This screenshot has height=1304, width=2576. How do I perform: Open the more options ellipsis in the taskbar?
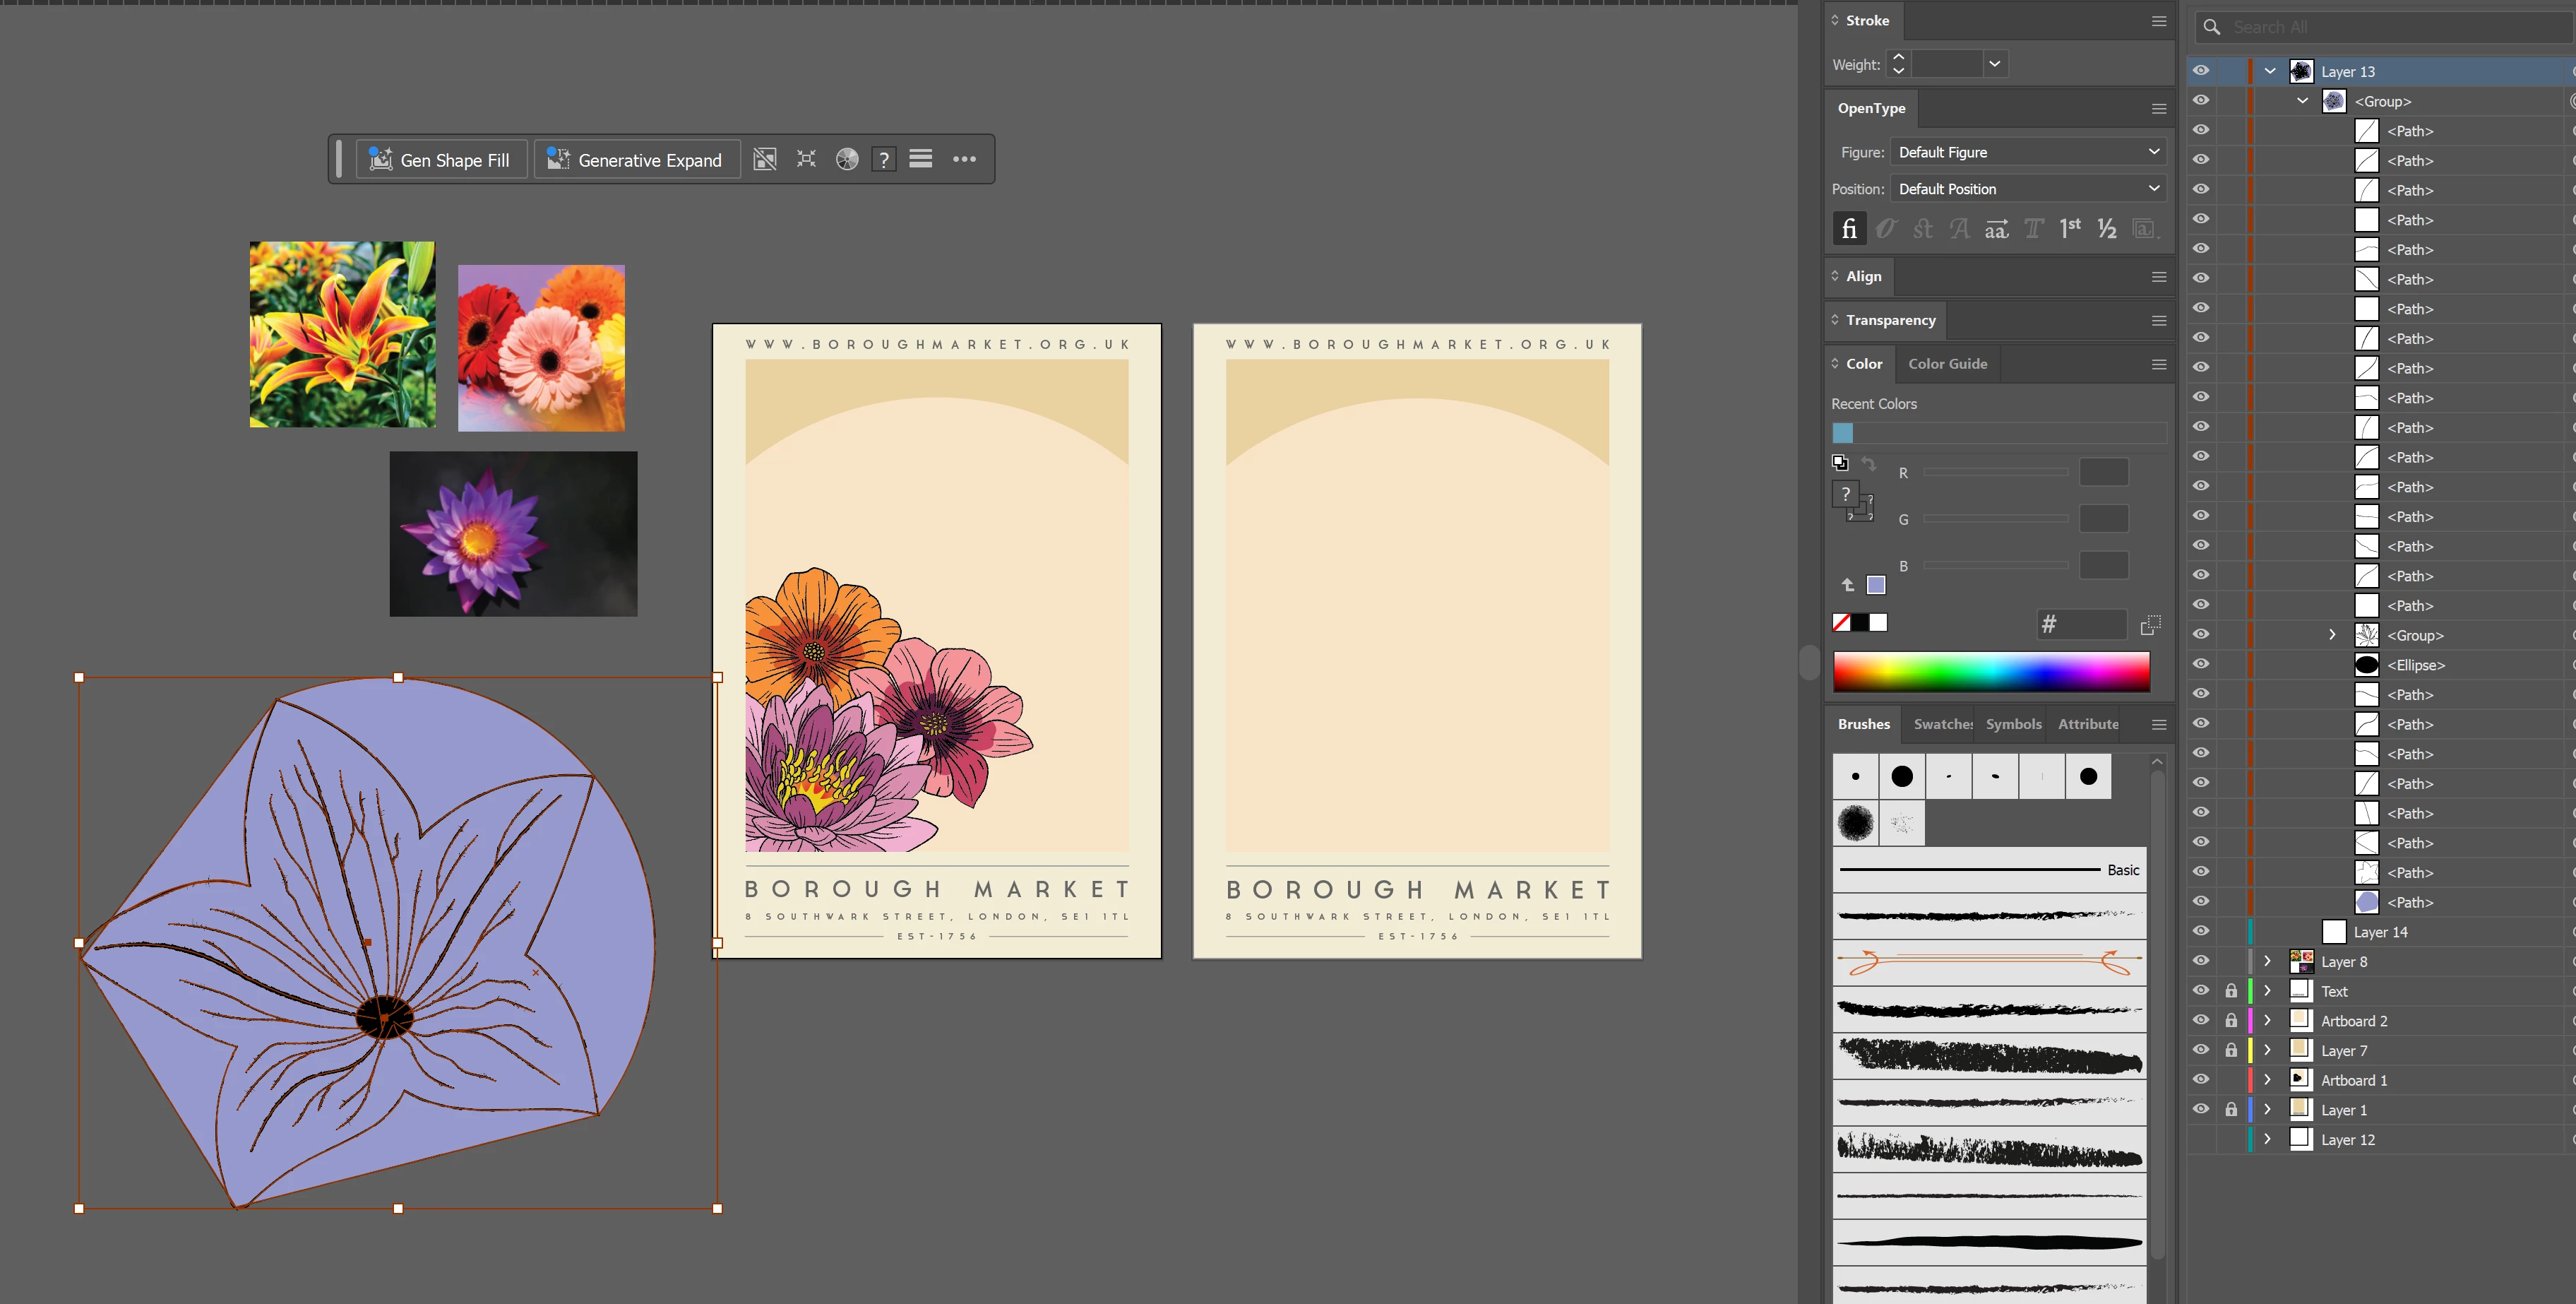click(964, 159)
